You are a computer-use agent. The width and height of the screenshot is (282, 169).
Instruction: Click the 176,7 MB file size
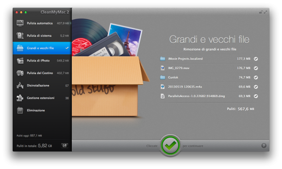pos(243,68)
